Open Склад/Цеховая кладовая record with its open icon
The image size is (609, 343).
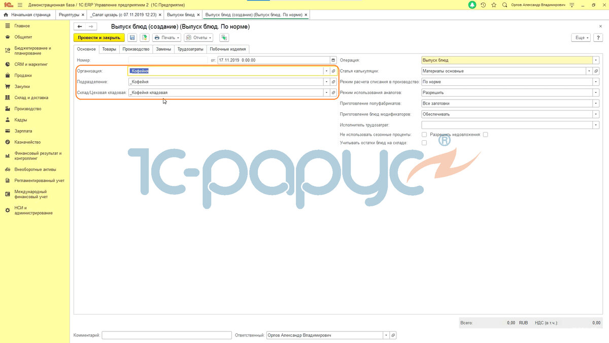[333, 92]
